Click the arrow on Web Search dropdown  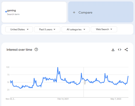click(x=111, y=29)
